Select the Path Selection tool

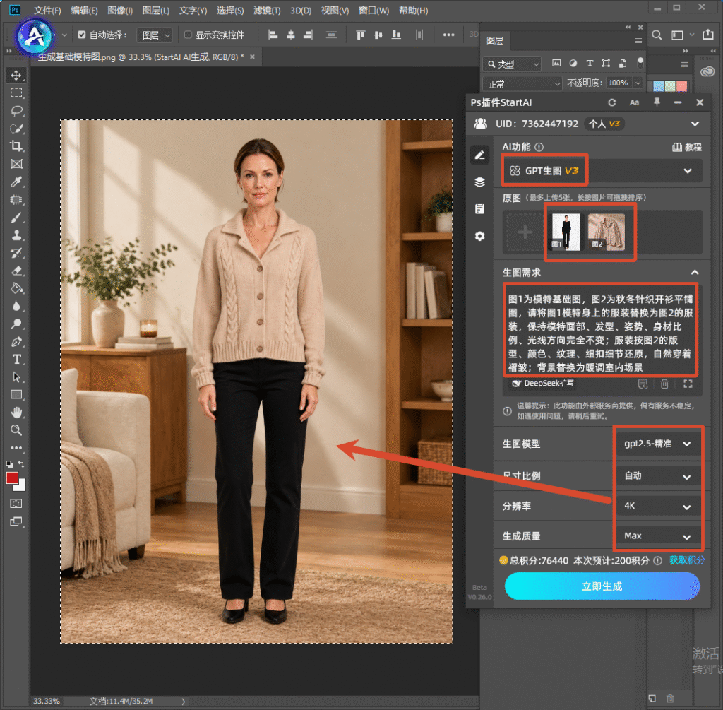(x=16, y=377)
